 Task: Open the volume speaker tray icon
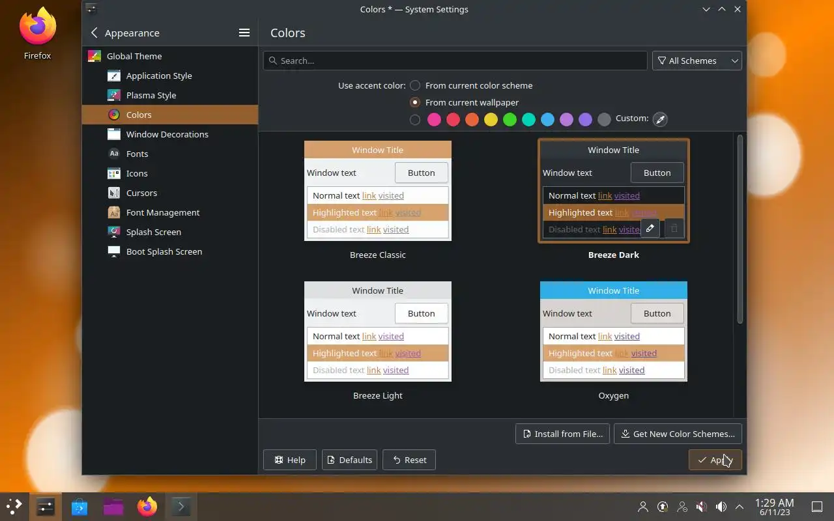[721, 507]
